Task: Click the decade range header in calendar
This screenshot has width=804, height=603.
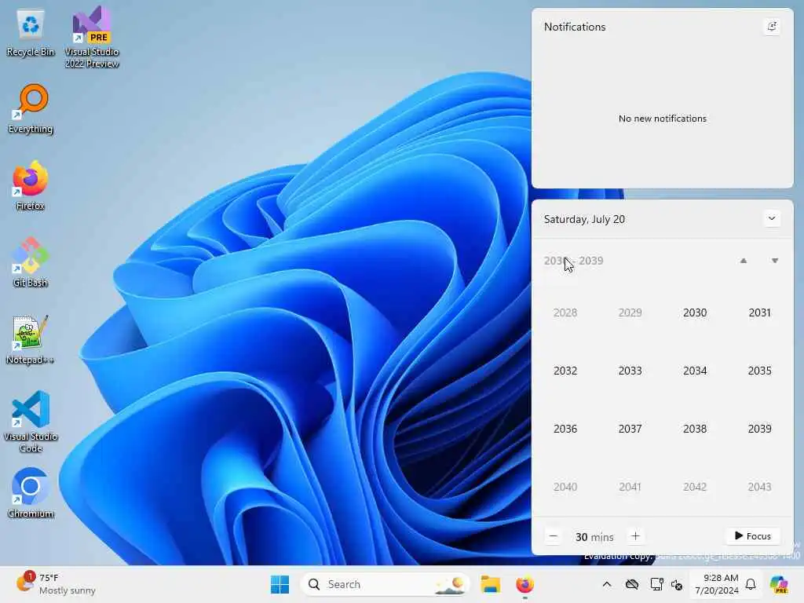Action: [x=573, y=261]
